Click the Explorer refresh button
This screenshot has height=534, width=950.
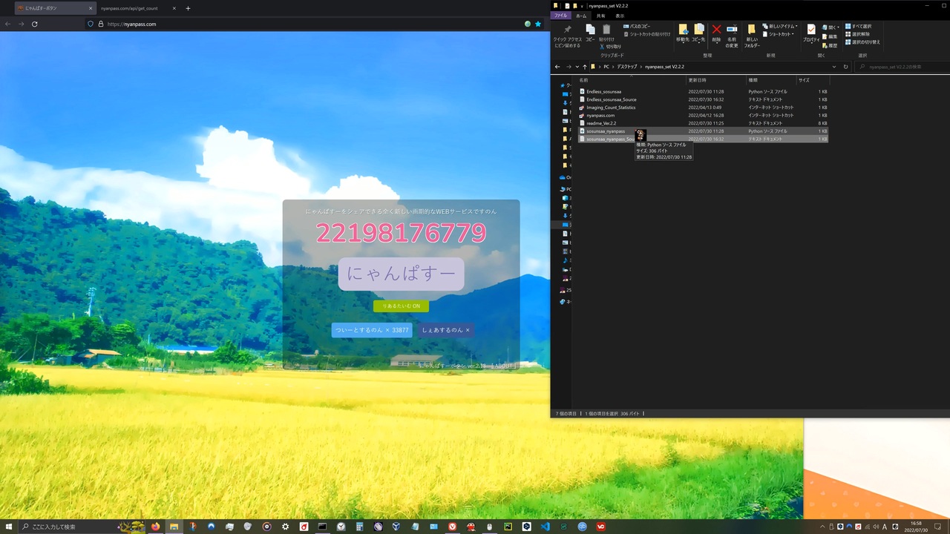pyautogui.click(x=845, y=67)
